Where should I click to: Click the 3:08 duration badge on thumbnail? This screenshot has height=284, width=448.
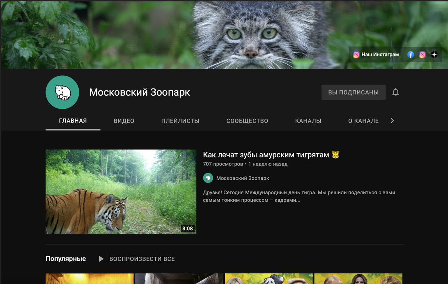tap(187, 228)
